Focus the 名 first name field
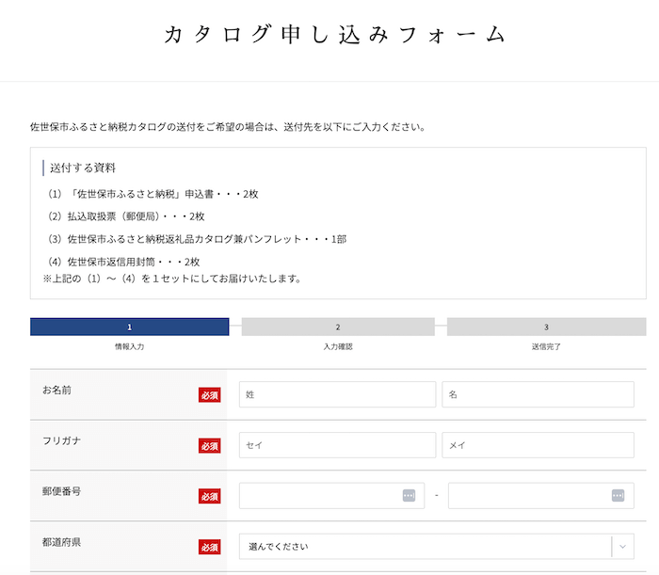 pyautogui.click(x=538, y=395)
